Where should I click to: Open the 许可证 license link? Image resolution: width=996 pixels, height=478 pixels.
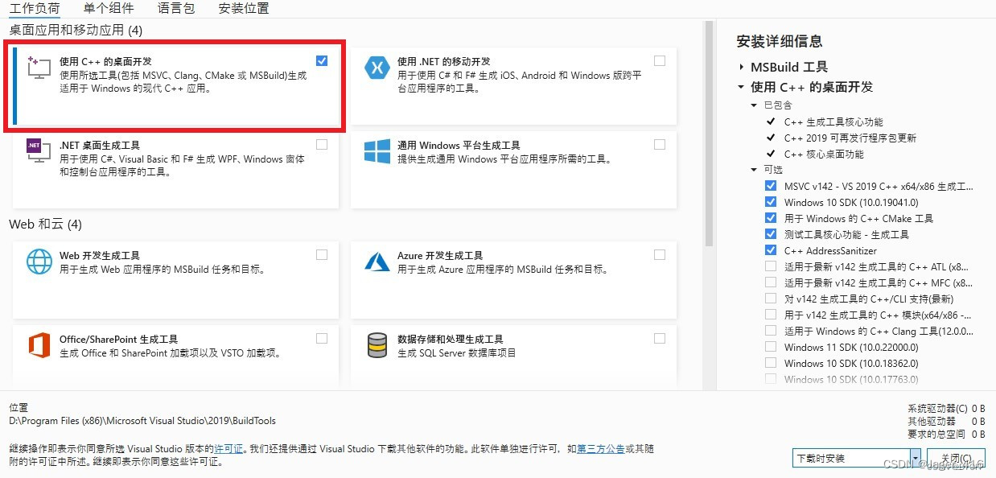228,448
